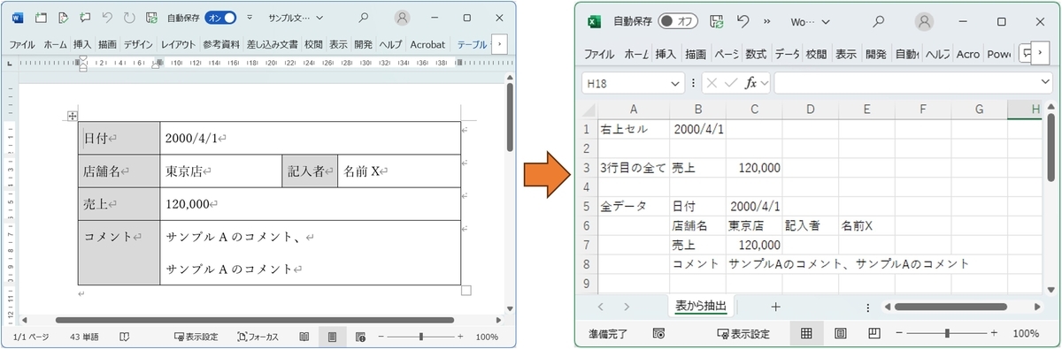This screenshot has height=349, width=1062.
Task: Open the Excel 挿入 tab
Action: pyautogui.click(x=666, y=54)
